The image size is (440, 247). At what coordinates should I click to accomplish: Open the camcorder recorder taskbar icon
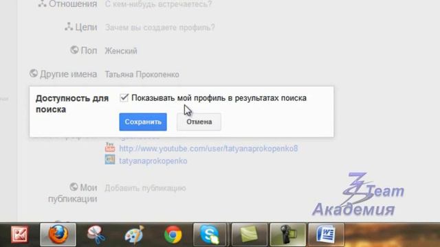tap(287, 235)
